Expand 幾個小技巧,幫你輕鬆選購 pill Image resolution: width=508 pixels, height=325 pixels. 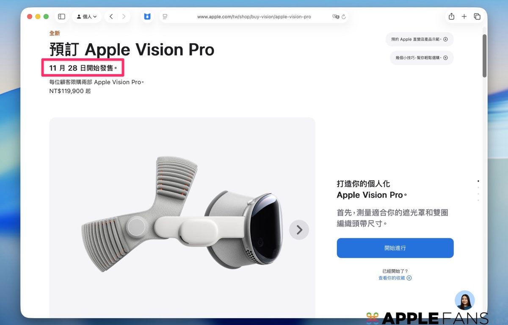point(422,58)
